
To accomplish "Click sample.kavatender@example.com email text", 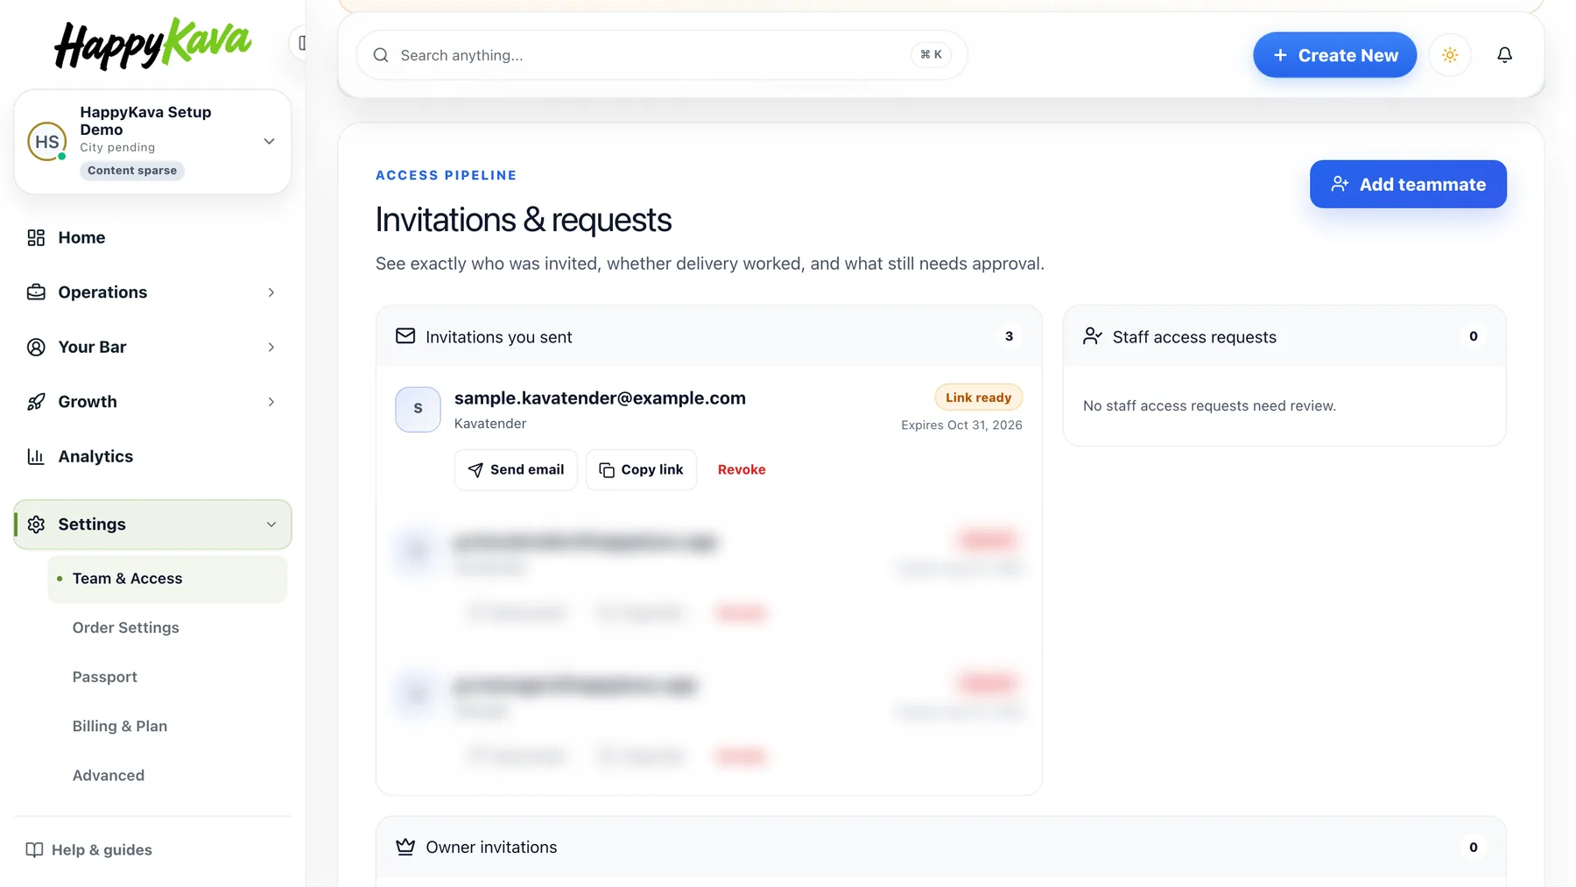I will (x=600, y=398).
